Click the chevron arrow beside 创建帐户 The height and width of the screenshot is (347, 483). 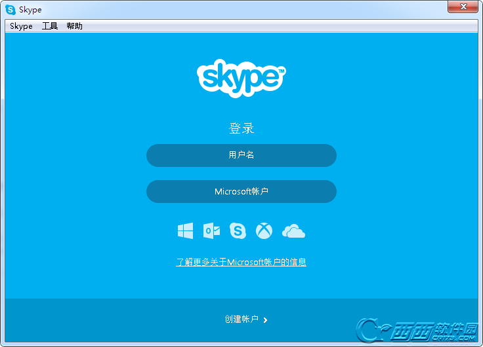[x=266, y=320]
